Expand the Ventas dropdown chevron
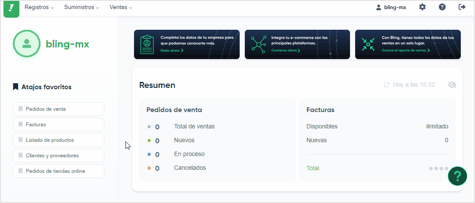Viewport: 475px width, 203px height. tap(131, 8)
